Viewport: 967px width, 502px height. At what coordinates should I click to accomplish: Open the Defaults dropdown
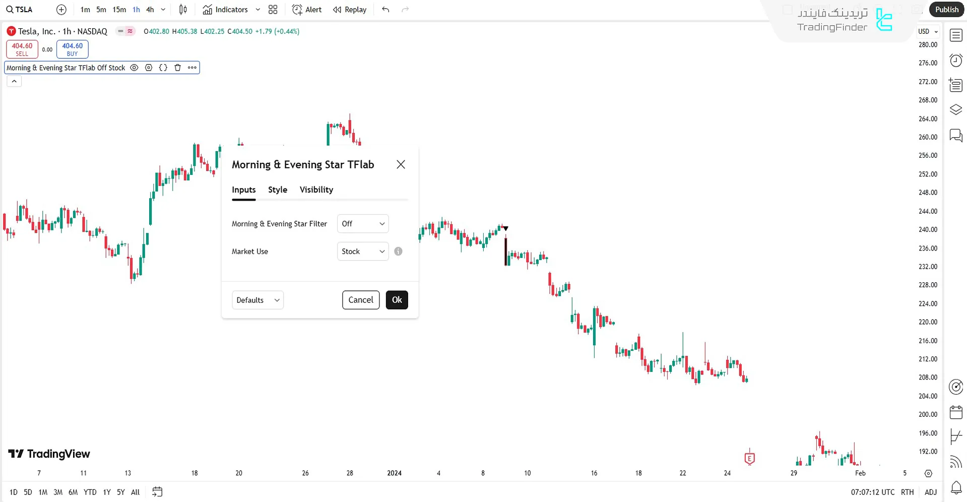(257, 300)
